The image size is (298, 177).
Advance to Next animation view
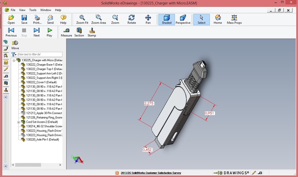click(37, 32)
